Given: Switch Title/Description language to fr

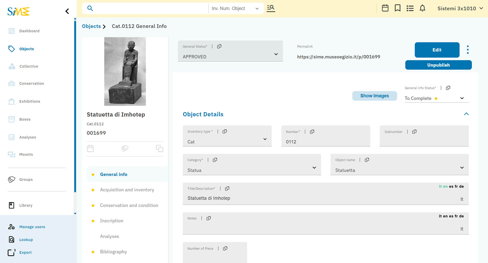Looking at the screenshot, I should tap(456, 187).
